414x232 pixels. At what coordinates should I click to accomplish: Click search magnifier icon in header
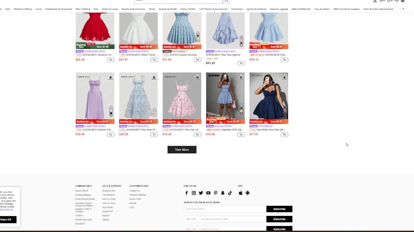[226, 1]
